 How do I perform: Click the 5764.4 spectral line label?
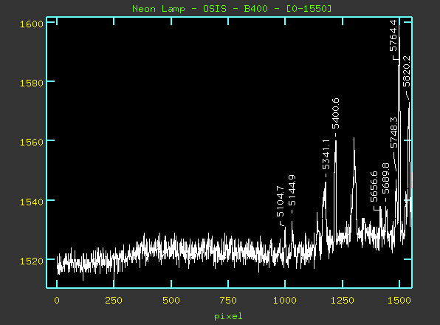click(393, 35)
